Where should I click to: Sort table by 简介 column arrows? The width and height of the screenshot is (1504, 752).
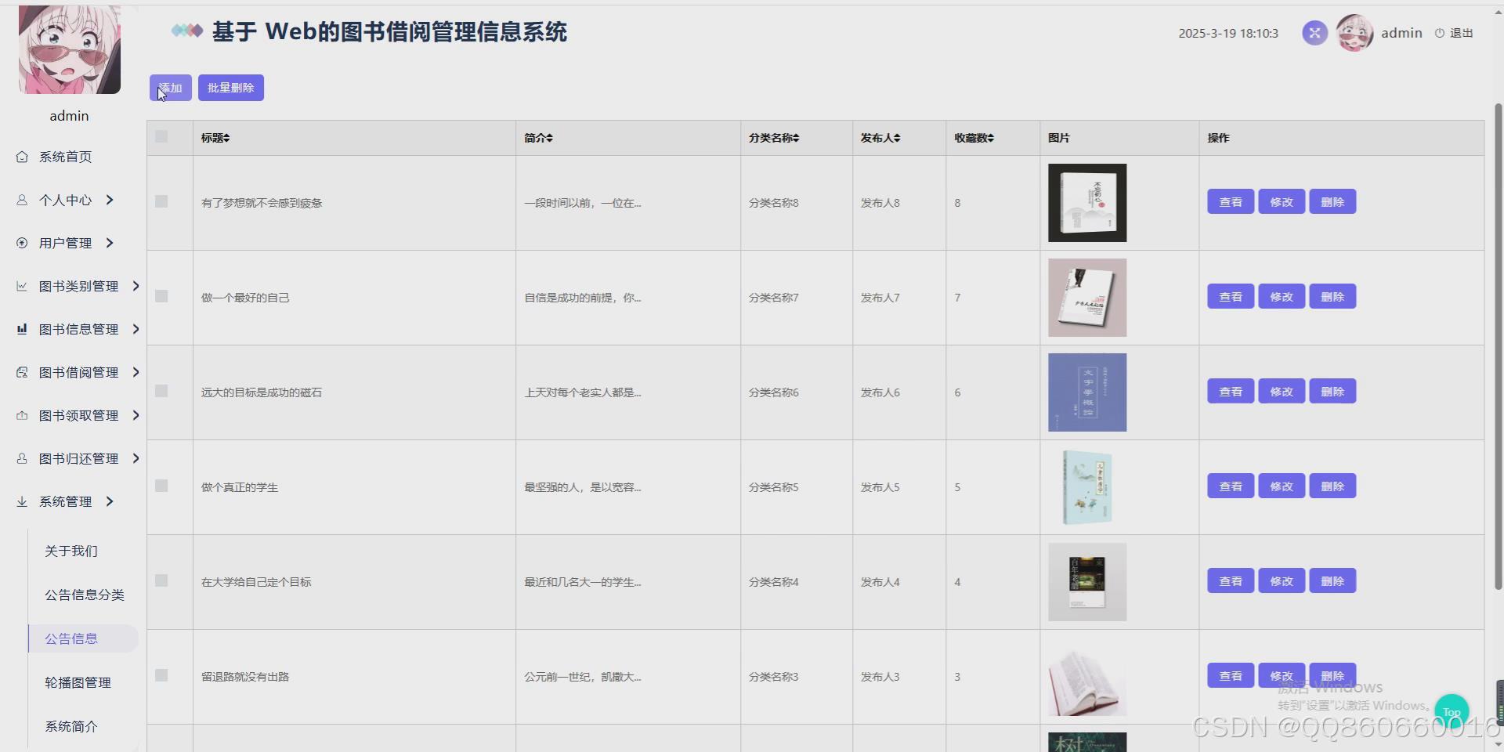(550, 138)
